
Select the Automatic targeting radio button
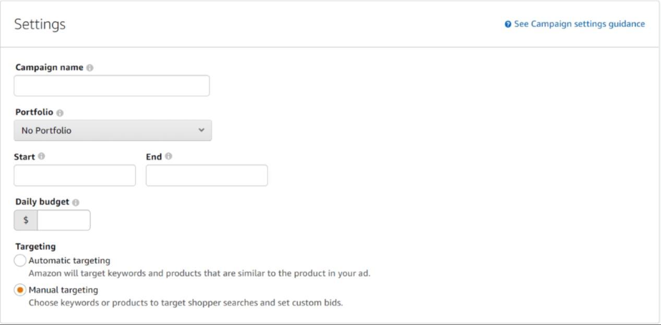tap(20, 260)
